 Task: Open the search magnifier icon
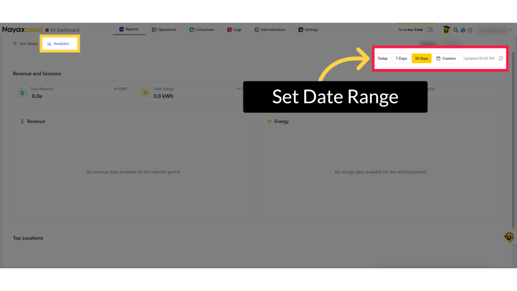pyautogui.click(x=456, y=30)
